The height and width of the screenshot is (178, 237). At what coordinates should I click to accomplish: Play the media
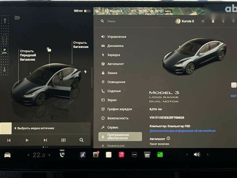click(x=27, y=140)
